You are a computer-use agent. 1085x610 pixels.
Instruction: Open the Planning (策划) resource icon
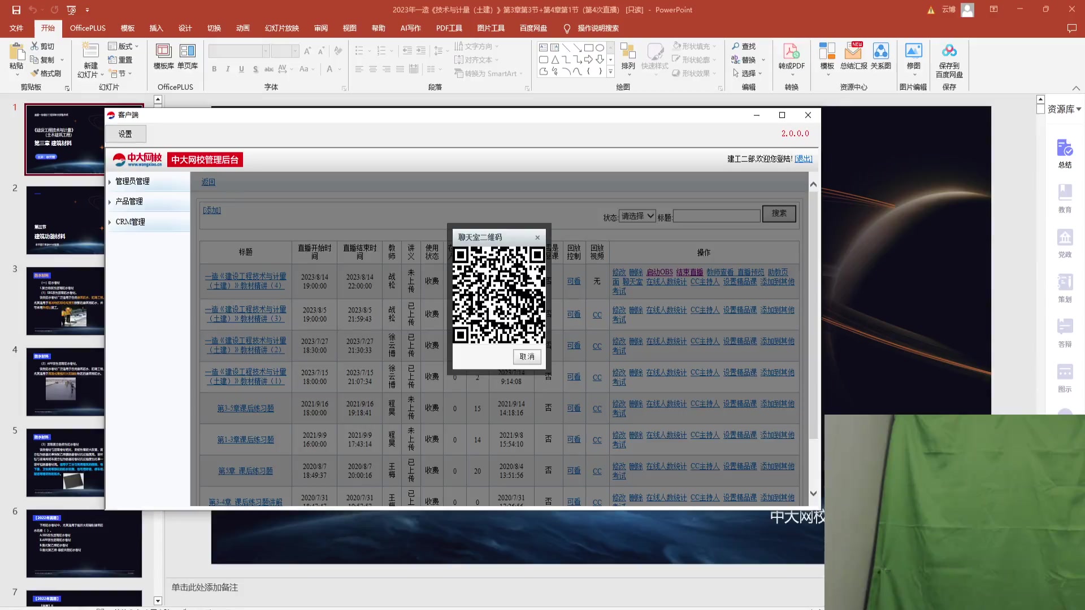tap(1065, 282)
